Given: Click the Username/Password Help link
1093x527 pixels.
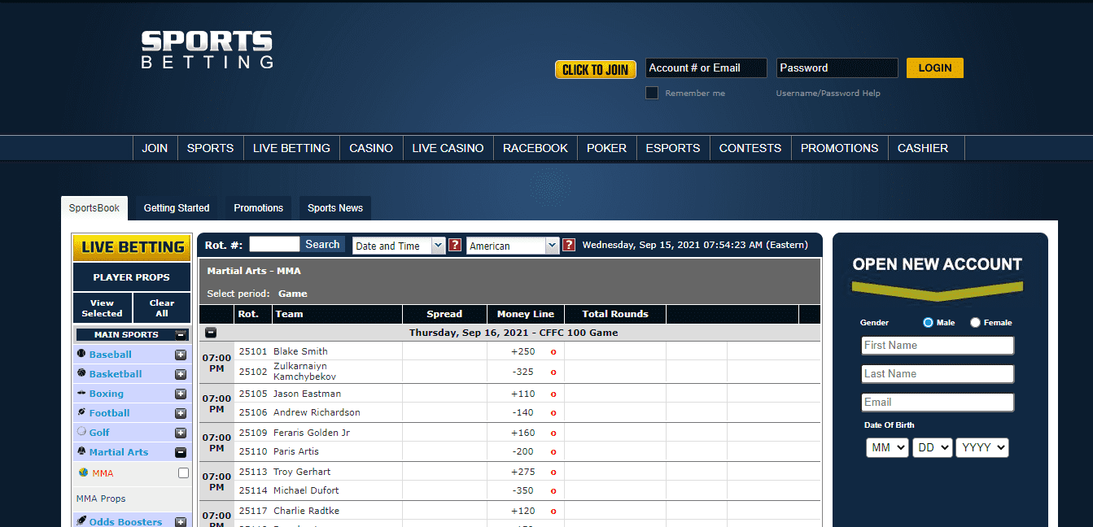Looking at the screenshot, I should tap(828, 94).
